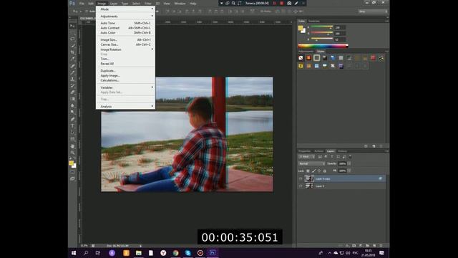
Task: Select the Brush tool
Action: [72, 72]
